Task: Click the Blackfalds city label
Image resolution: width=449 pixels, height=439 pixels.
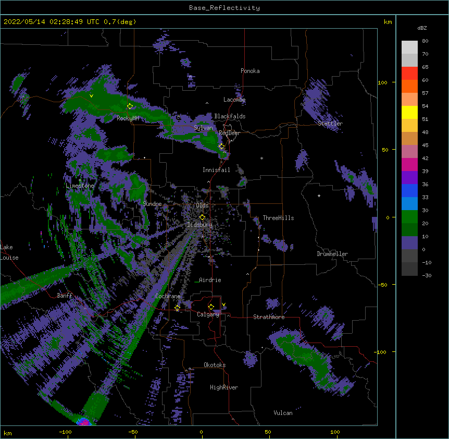Action: coord(230,116)
